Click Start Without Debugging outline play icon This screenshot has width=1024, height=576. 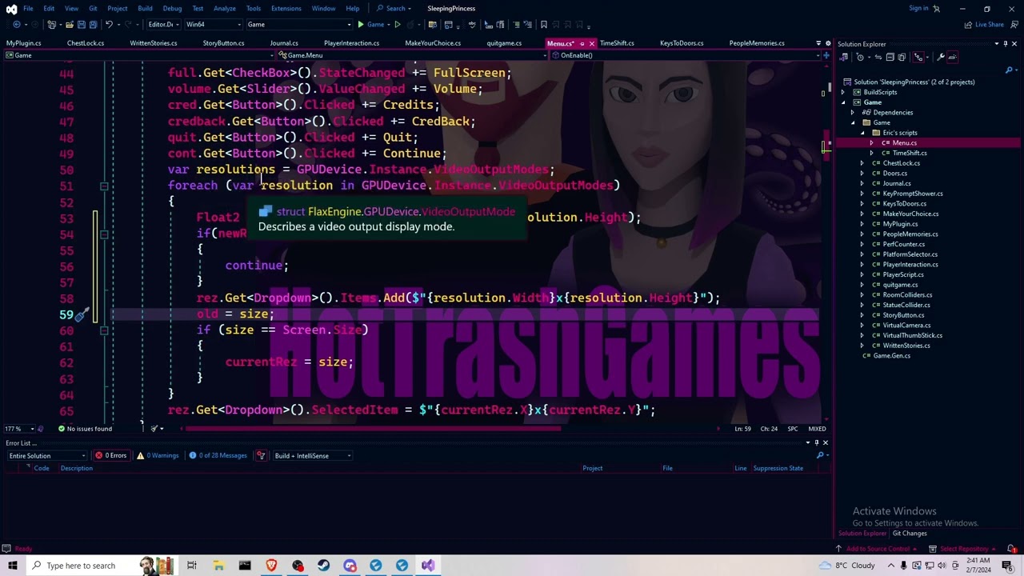point(398,25)
